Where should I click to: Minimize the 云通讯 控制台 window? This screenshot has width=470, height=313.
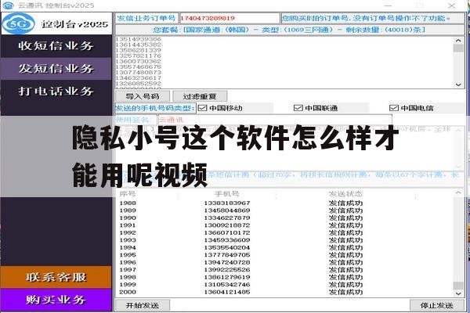click(x=389, y=5)
